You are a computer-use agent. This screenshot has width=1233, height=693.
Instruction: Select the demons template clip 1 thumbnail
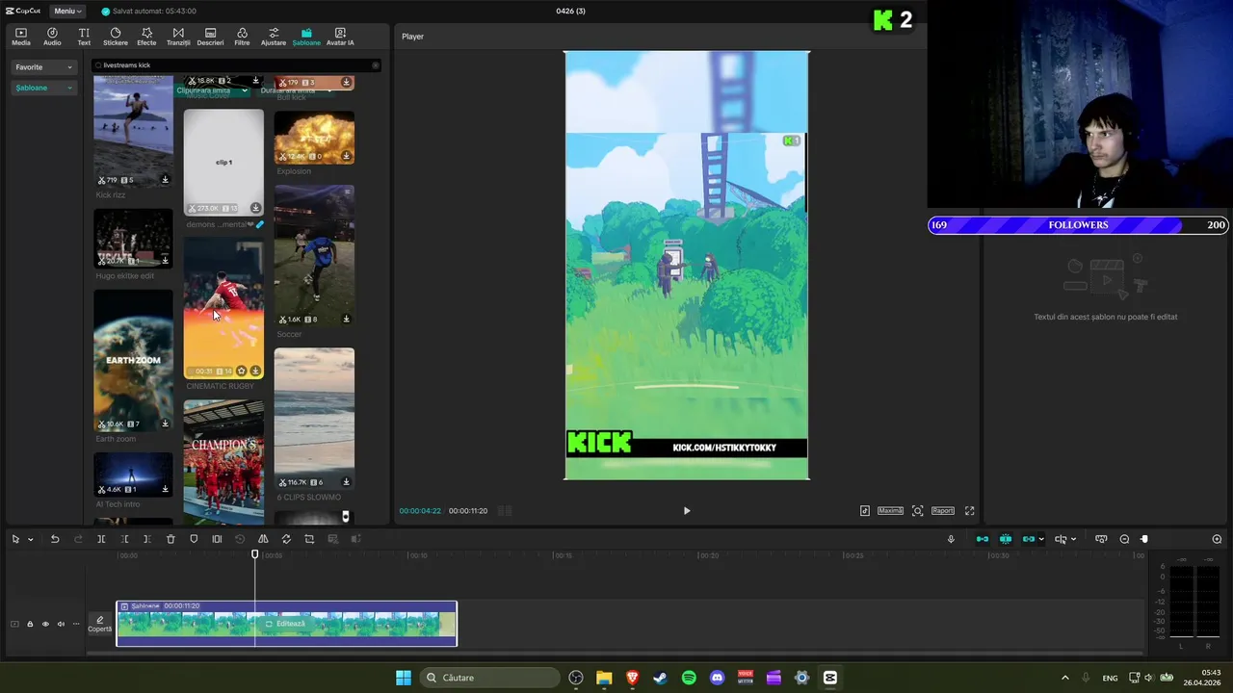click(x=223, y=162)
